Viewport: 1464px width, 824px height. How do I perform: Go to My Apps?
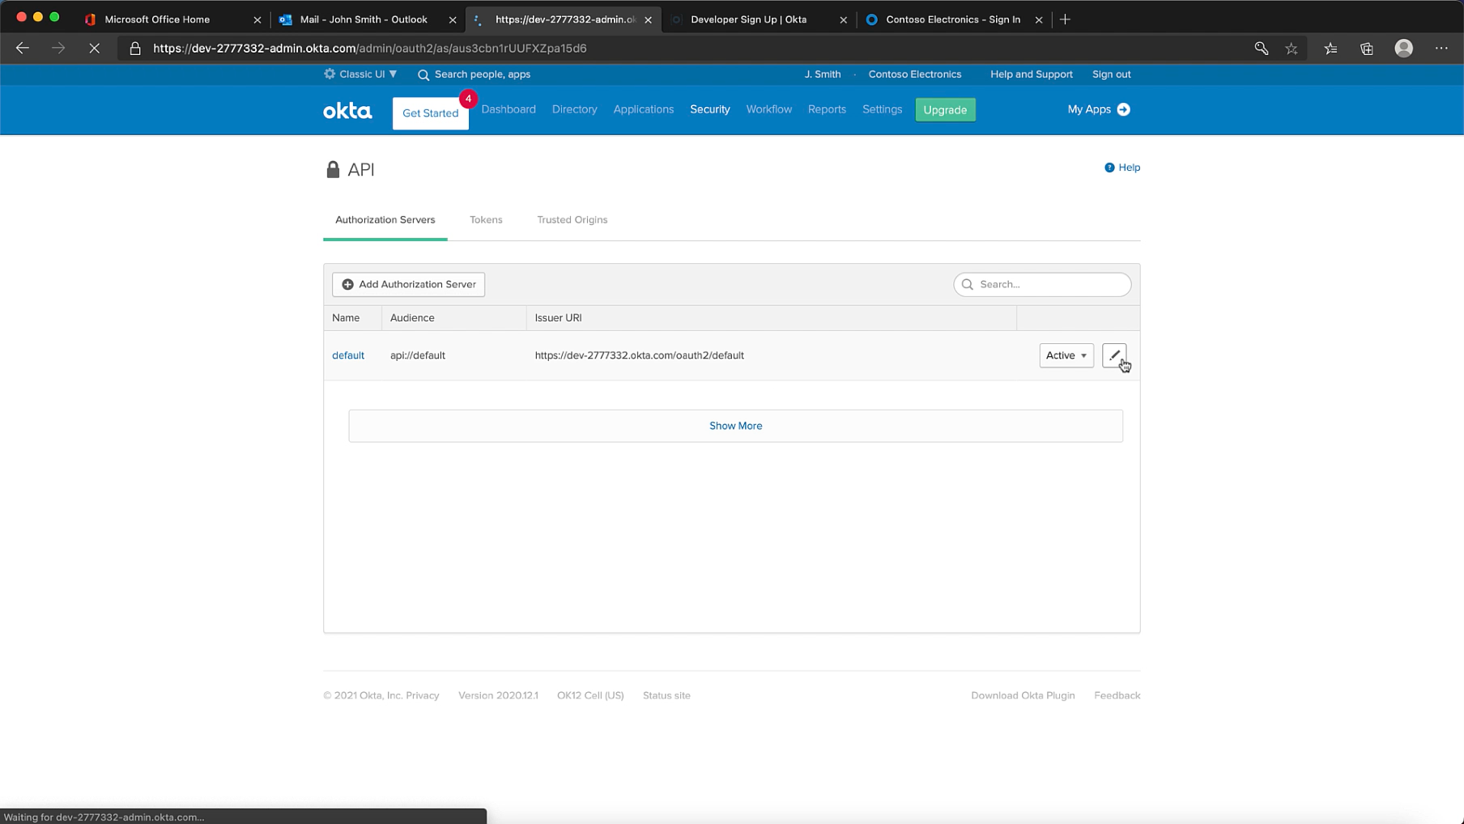coord(1099,109)
